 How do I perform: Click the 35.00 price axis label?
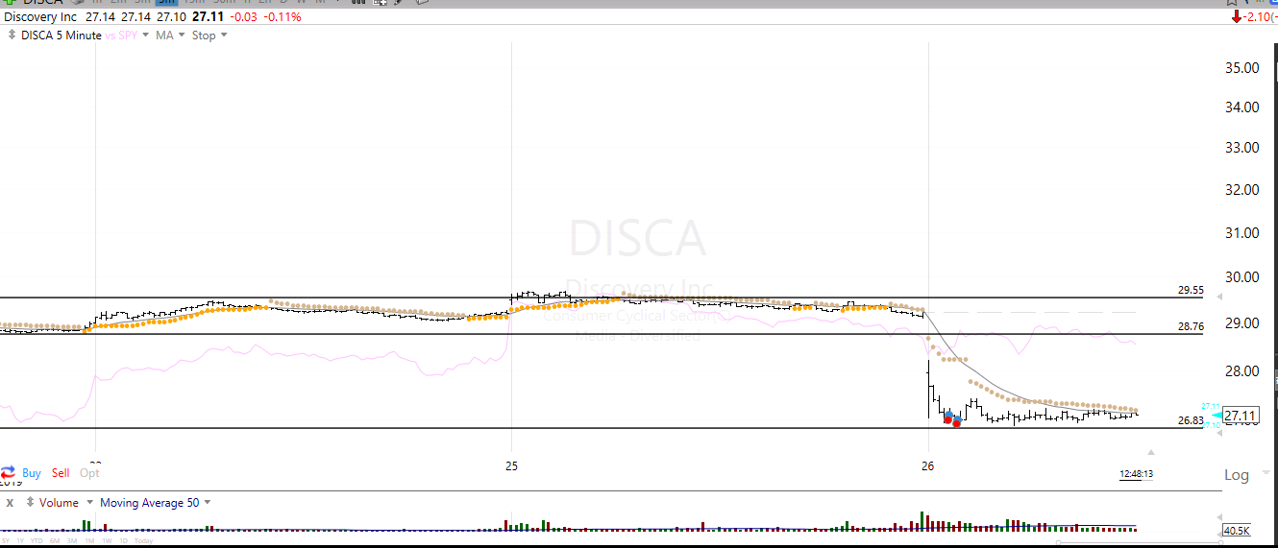1241,67
